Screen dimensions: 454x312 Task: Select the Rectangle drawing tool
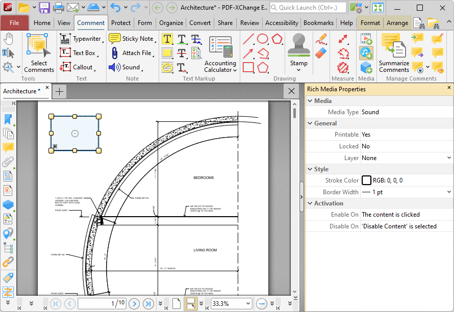[x=248, y=67]
